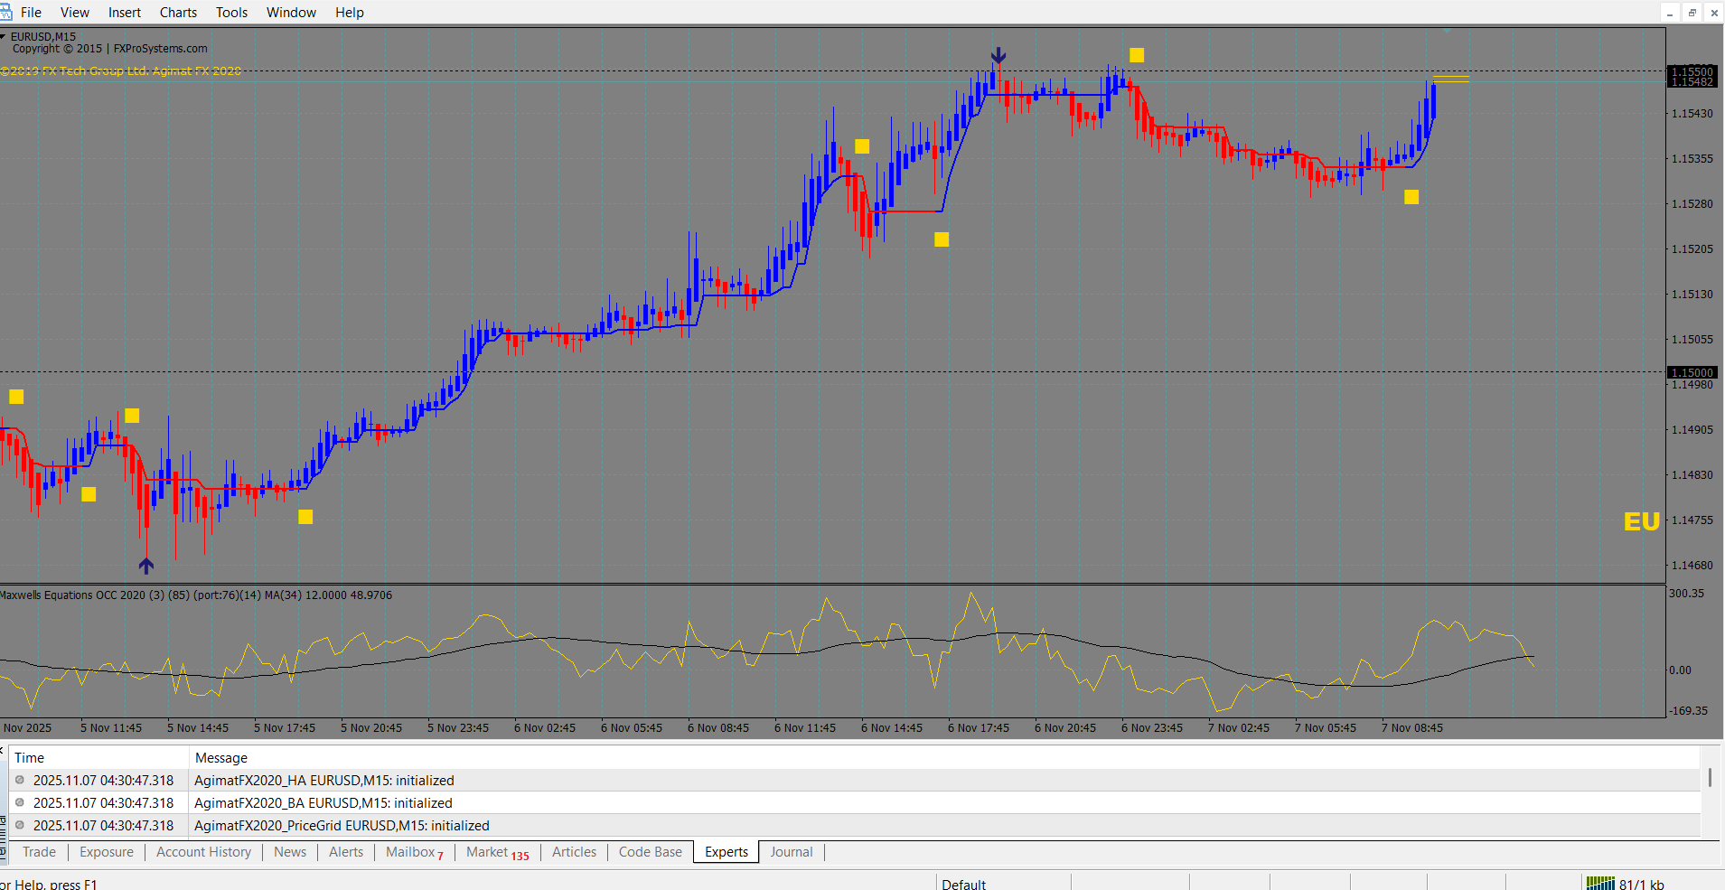Click the log icon for AgimatFX2020_PriceGrid entry

[20, 825]
